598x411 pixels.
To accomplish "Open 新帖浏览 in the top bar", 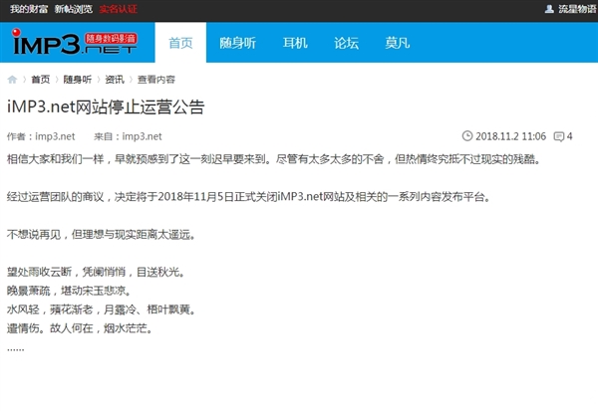I will tap(74, 9).
